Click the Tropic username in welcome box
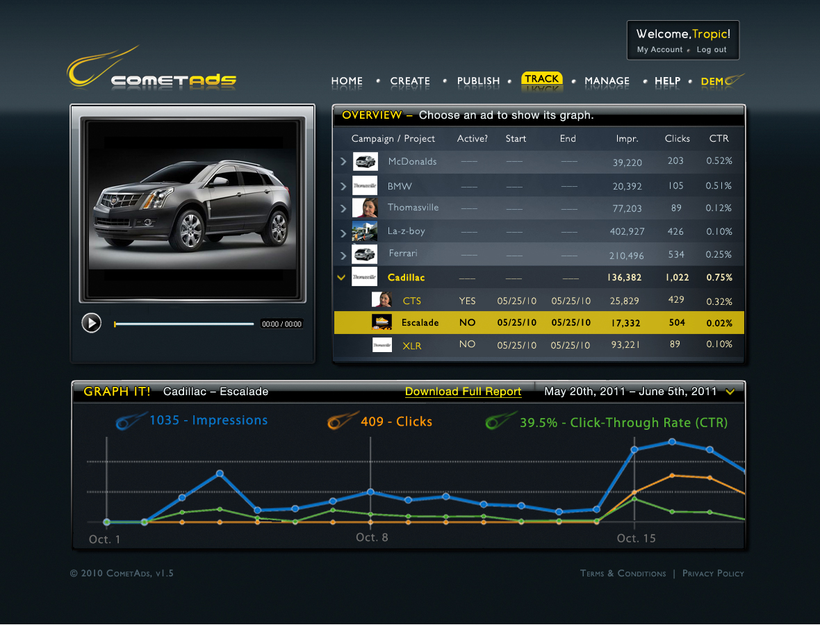 (x=709, y=34)
